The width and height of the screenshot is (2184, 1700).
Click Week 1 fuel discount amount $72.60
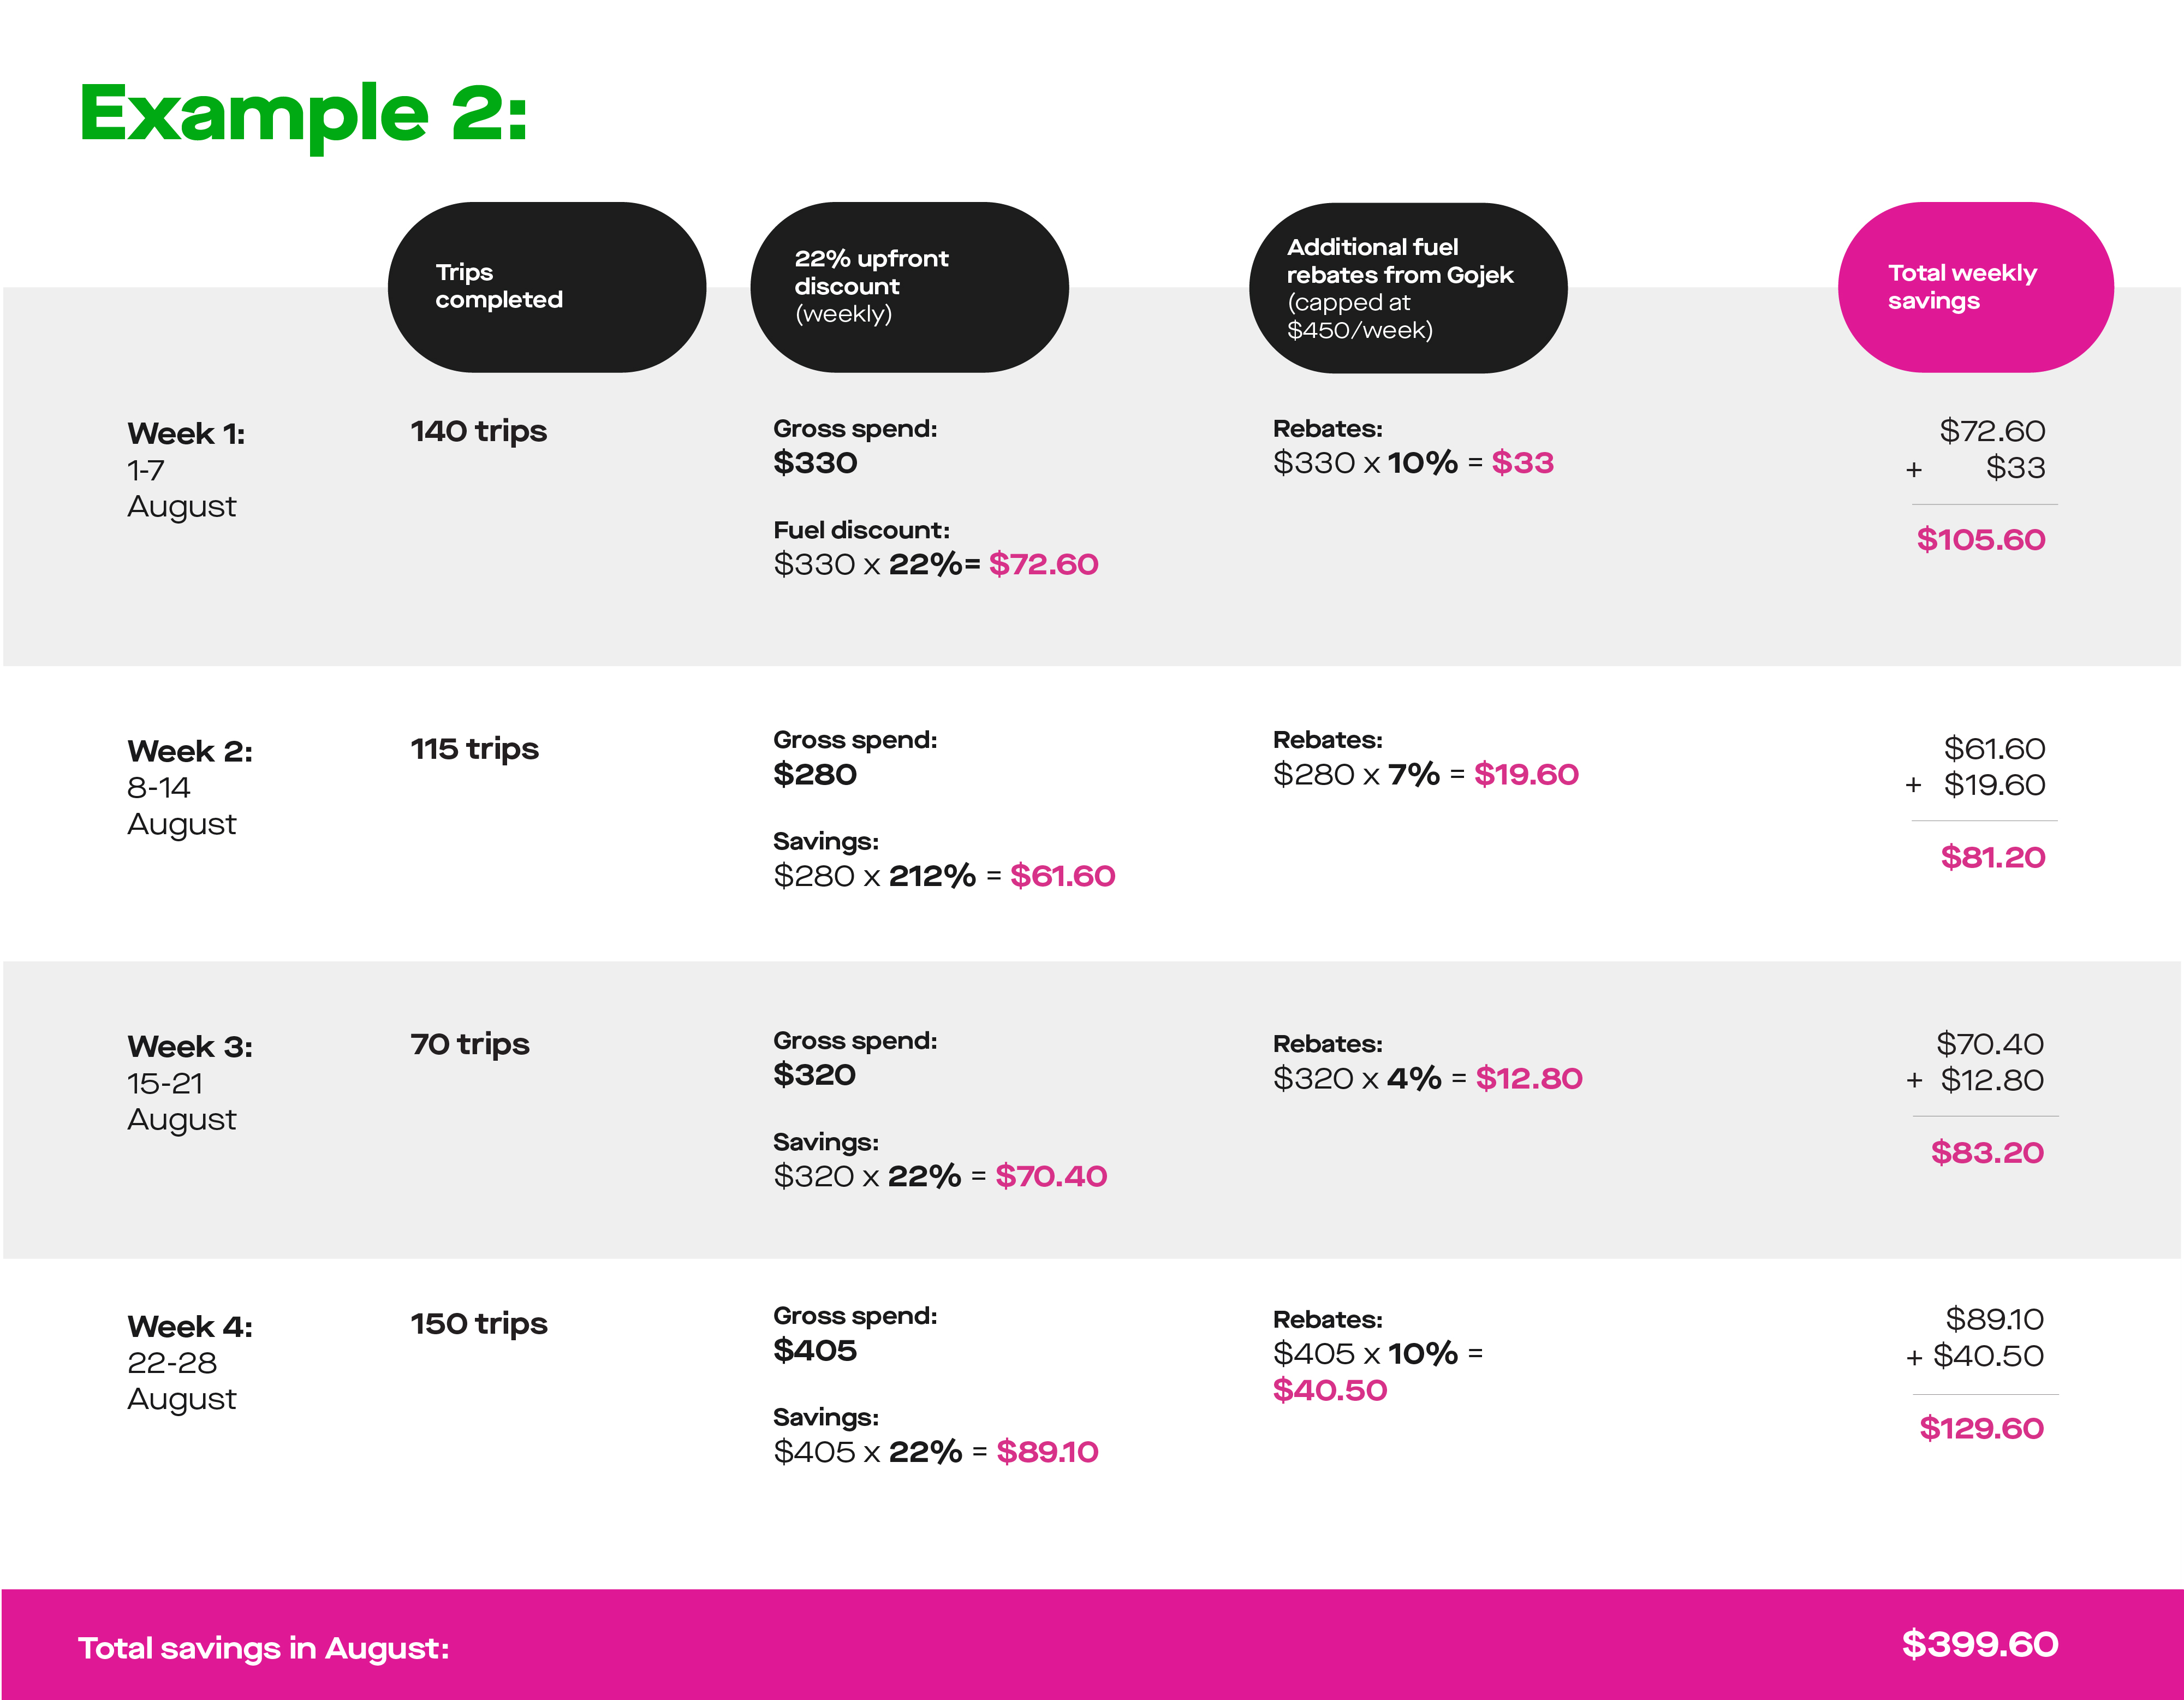pyautogui.click(x=1043, y=564)
